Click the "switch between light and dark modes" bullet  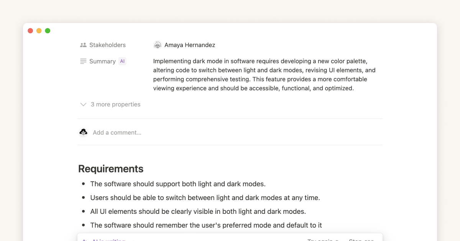coord(205,198)
